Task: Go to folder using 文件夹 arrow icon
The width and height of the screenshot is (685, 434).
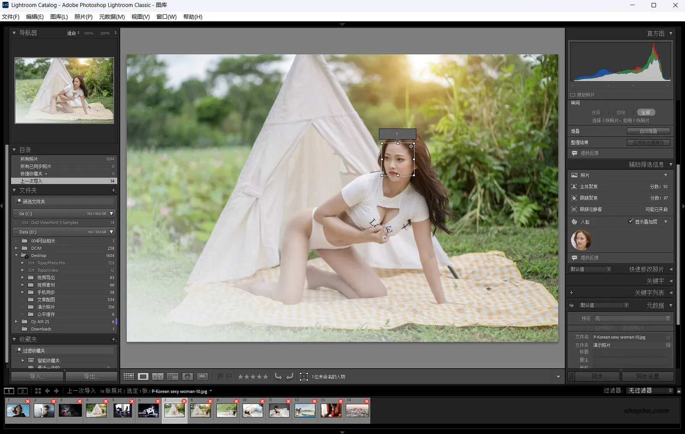Action: point(668,345)
